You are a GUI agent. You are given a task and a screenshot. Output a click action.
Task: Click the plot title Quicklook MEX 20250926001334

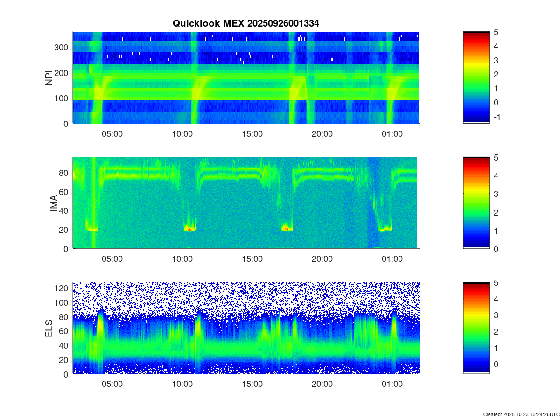tap(245, 23)
